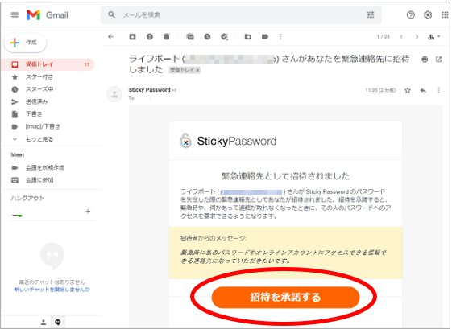Click 緊急連絡先として招待されました heading
This screenshot has height=329, width=452.
click(x=285, y=176)
